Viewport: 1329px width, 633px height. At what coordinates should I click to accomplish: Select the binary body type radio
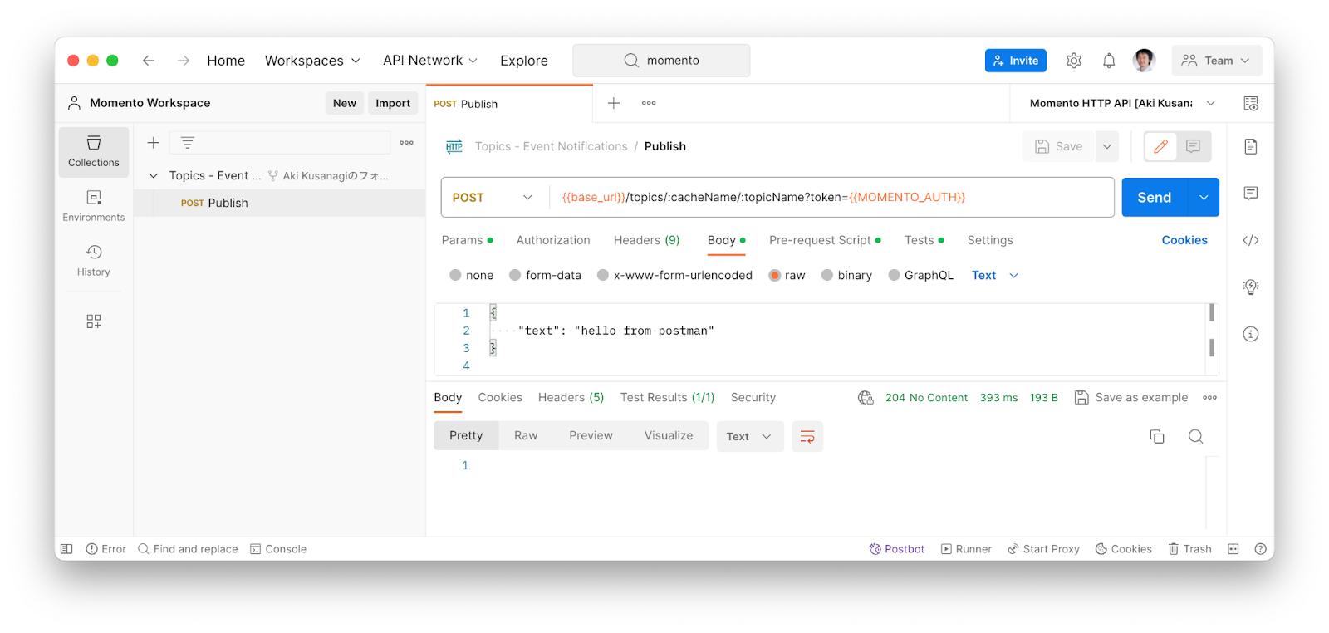[827, 275]
